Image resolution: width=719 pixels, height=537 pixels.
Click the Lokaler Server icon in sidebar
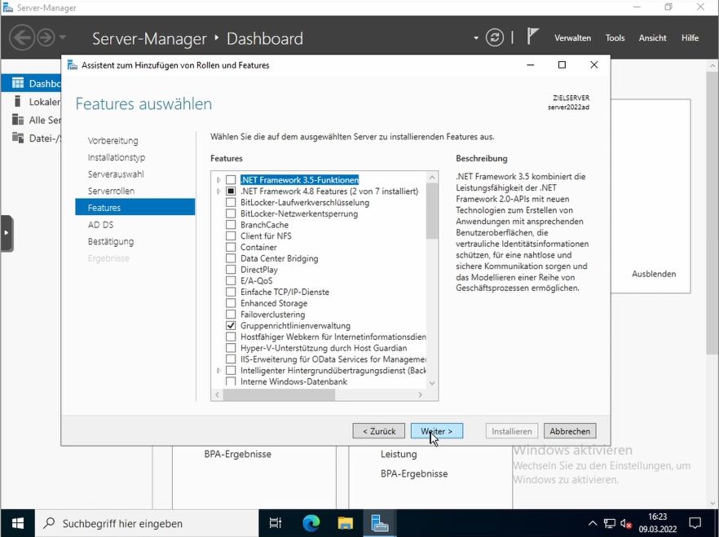[18, 101]
